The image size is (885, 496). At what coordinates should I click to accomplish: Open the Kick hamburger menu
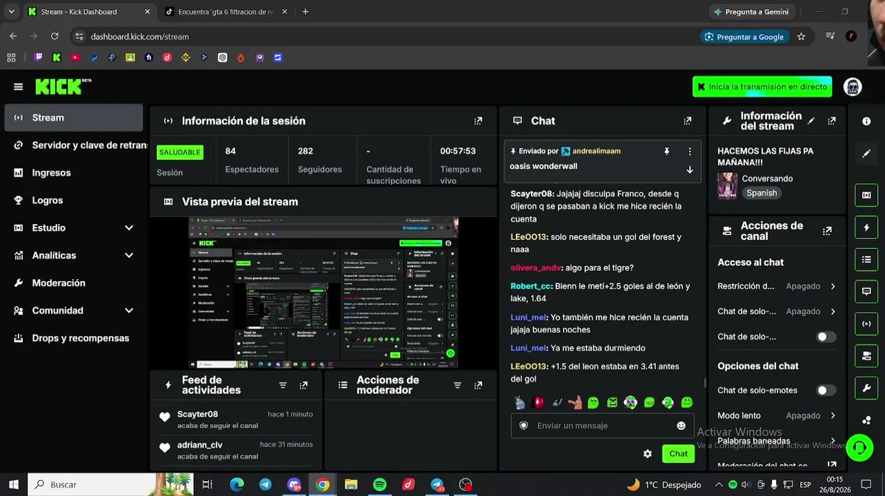(18, 87)
